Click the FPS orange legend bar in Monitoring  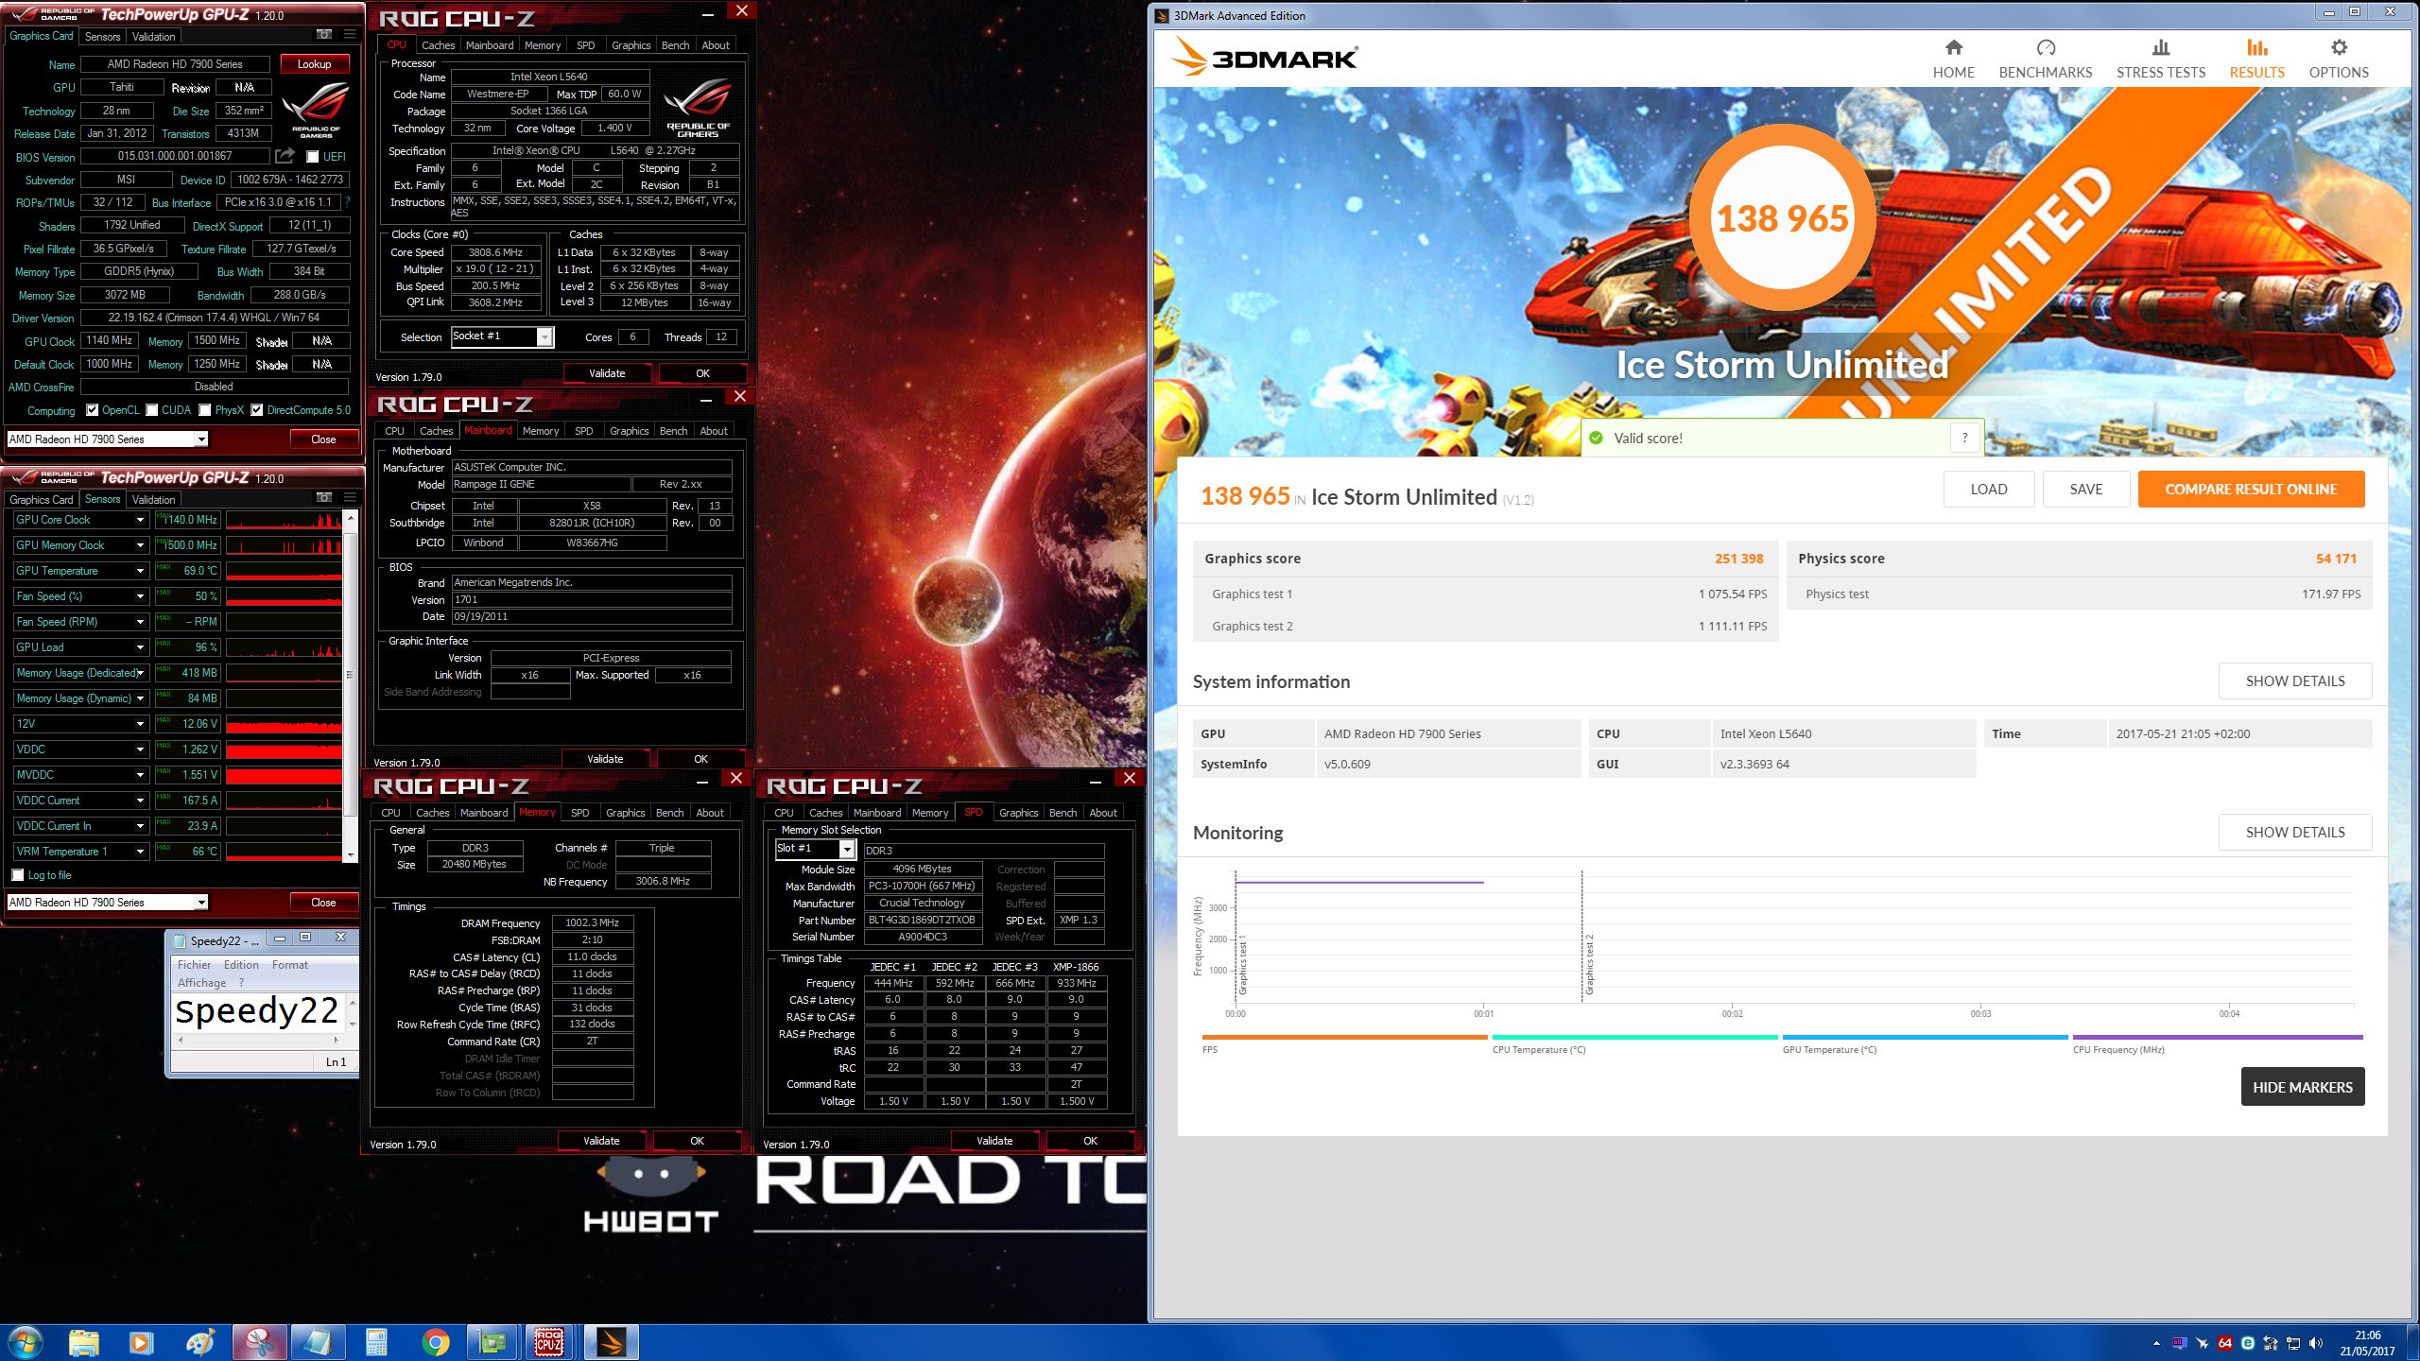pos(1344,1038)
